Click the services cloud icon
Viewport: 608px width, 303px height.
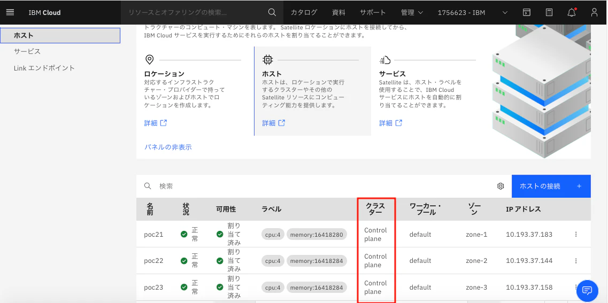point(385,60)
